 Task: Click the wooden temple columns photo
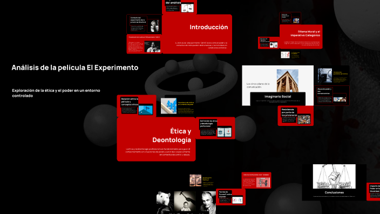tap(287, 81)
